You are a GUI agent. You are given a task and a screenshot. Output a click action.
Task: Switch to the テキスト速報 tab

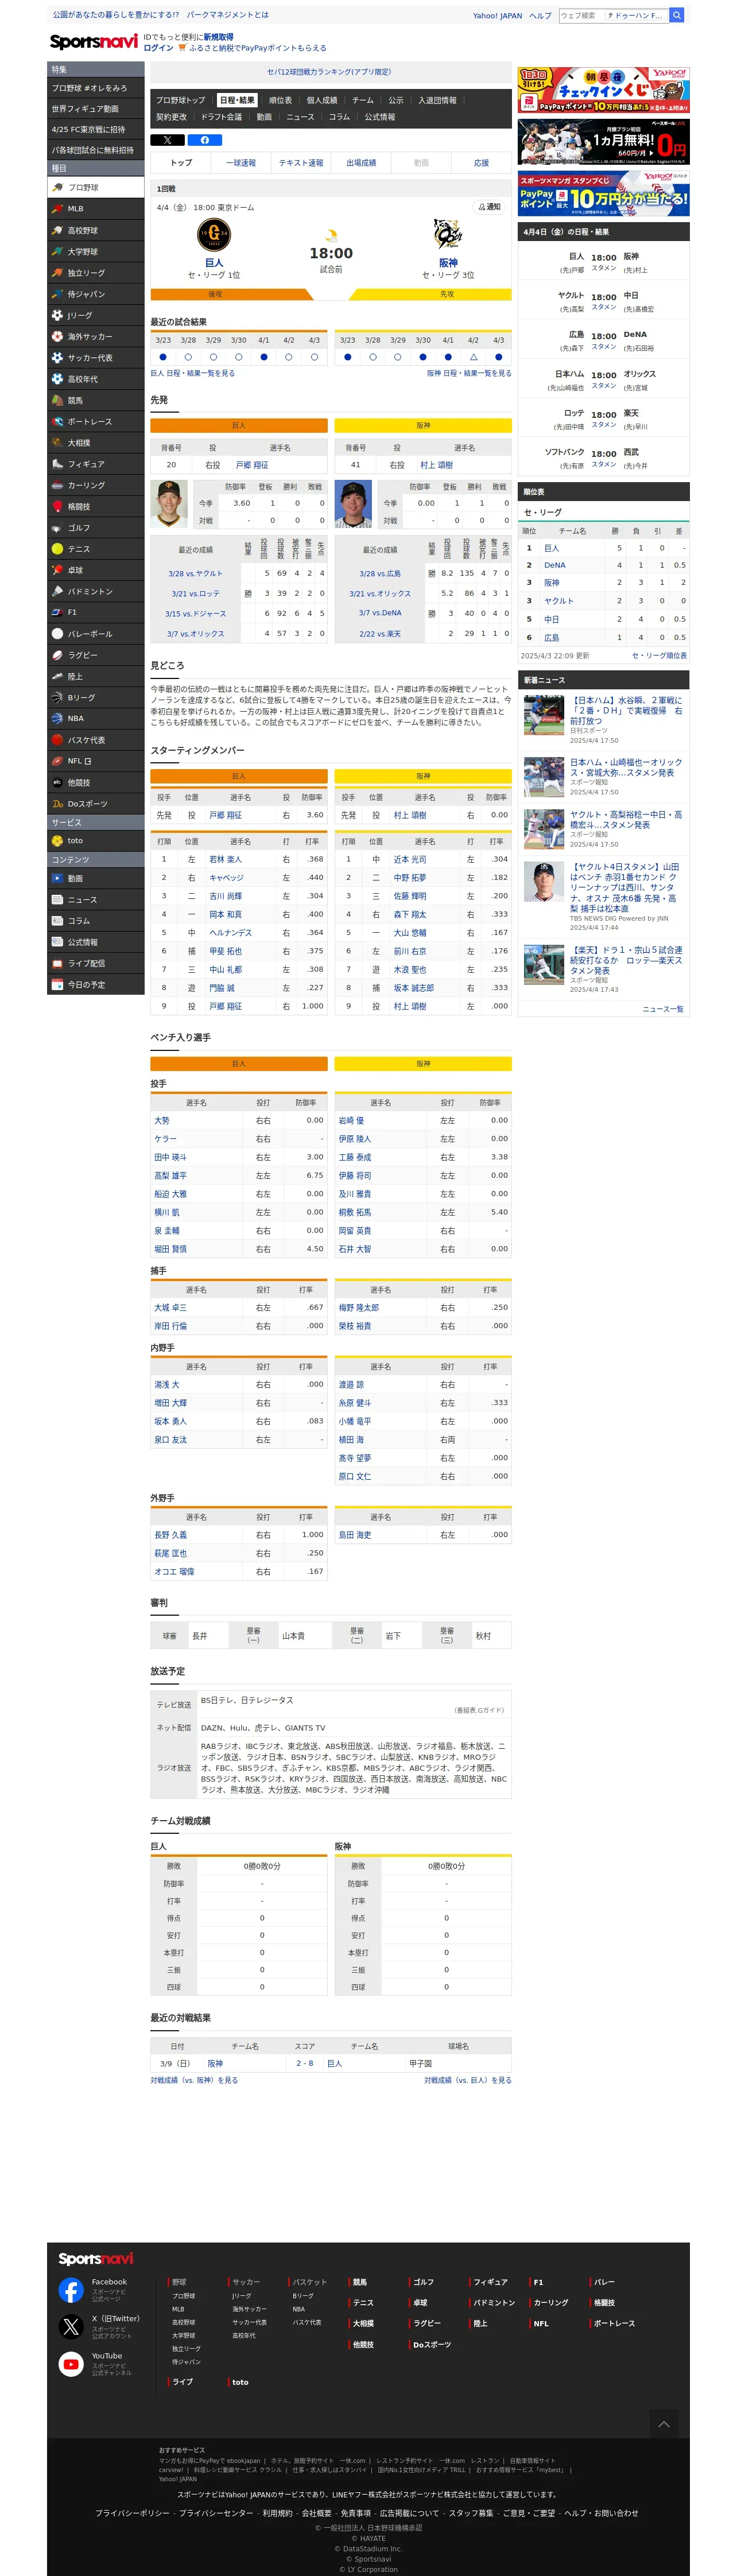tap(301, 163)
